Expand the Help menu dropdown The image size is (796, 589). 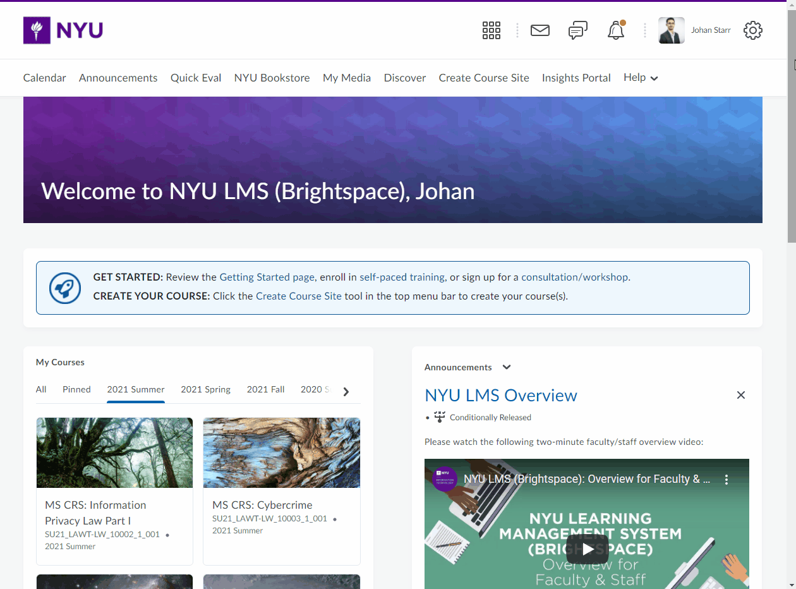tap(641, 78)
